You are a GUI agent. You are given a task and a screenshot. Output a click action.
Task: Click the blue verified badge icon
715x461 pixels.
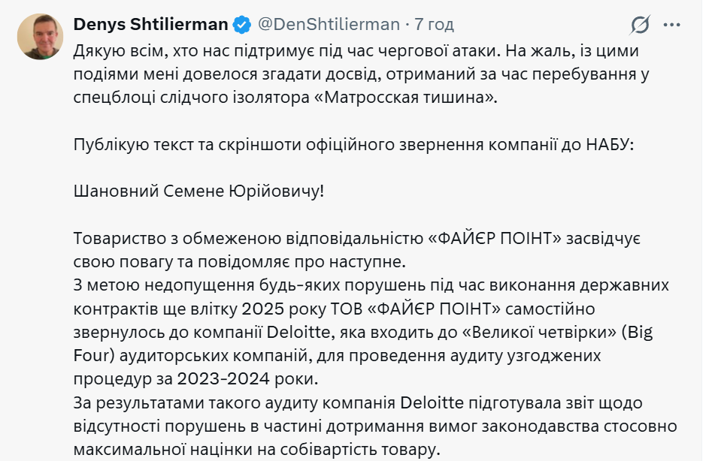point(241,25)
